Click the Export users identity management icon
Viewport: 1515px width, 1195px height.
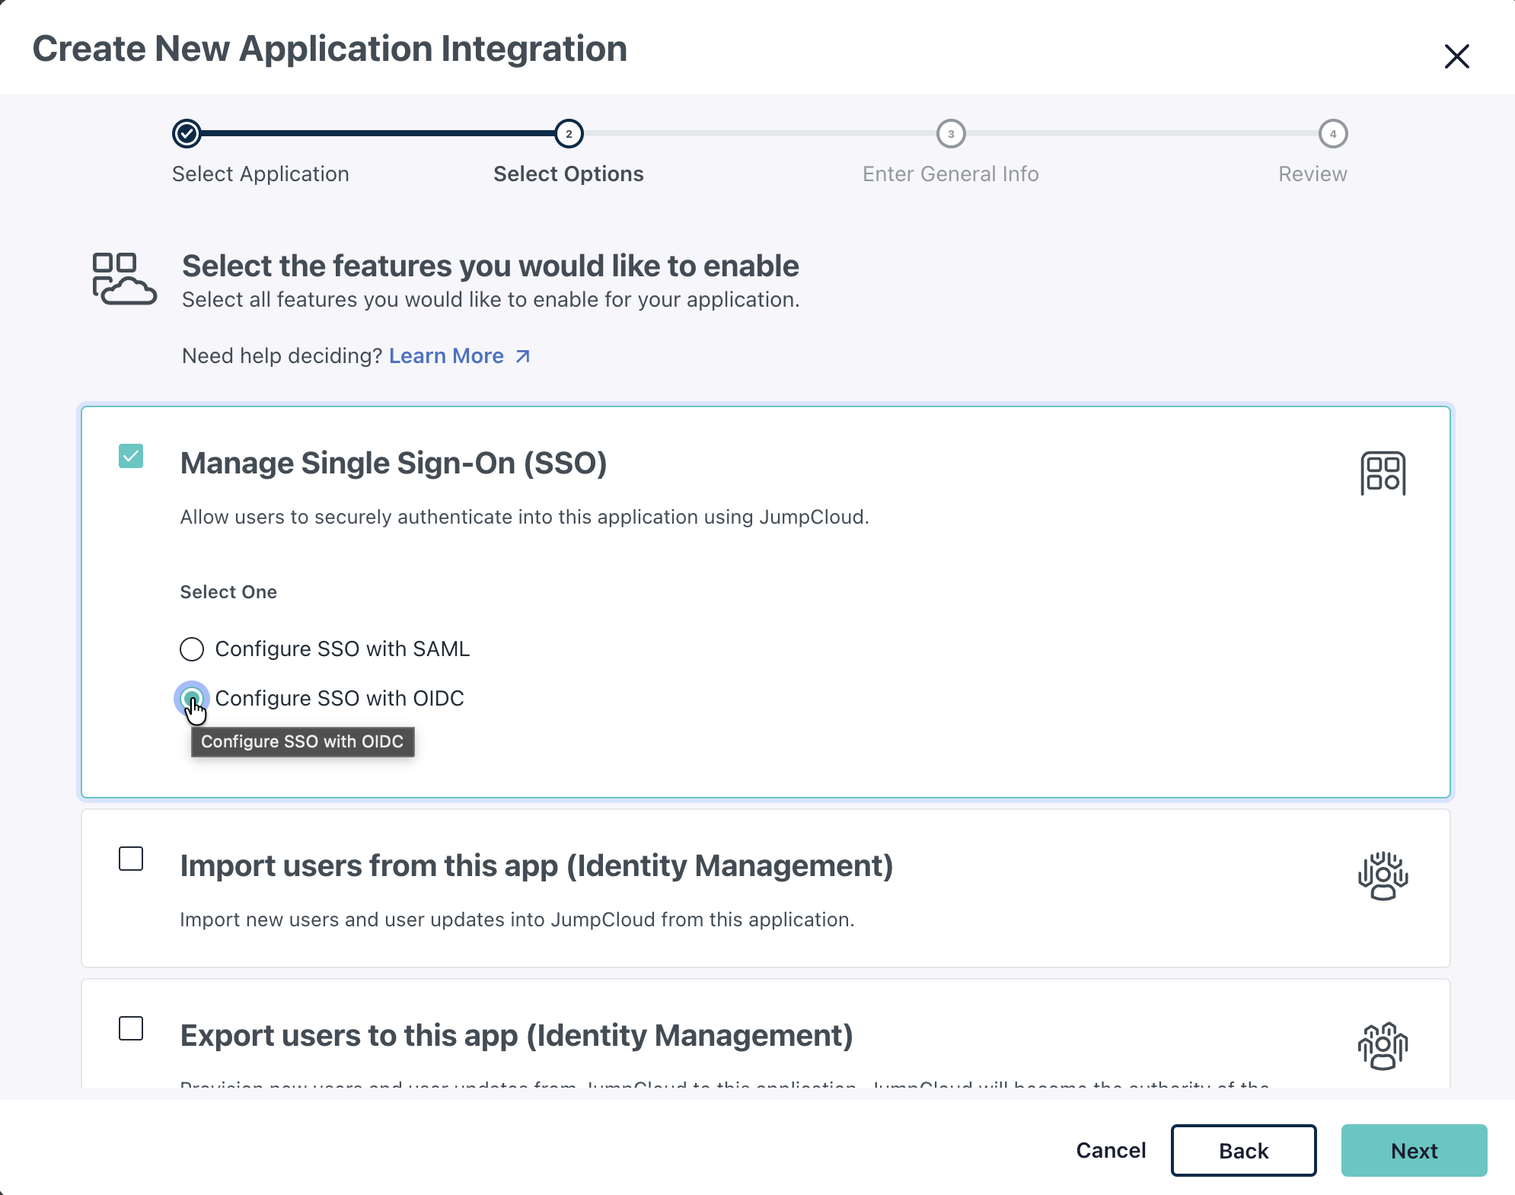(1383, 1046)
